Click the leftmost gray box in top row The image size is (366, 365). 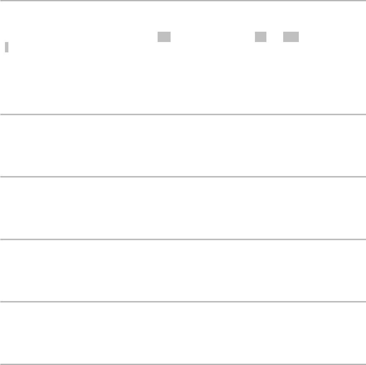click(164, 37)
